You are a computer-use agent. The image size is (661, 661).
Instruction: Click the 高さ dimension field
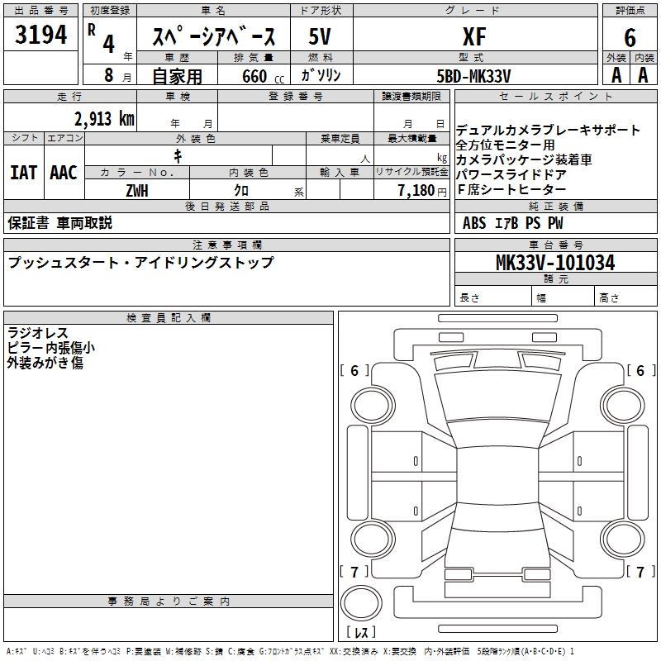coord(626,297)
